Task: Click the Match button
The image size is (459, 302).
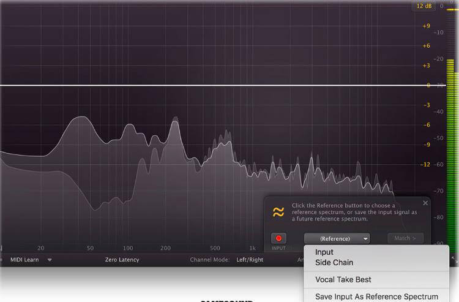Action: click(405, 238)
